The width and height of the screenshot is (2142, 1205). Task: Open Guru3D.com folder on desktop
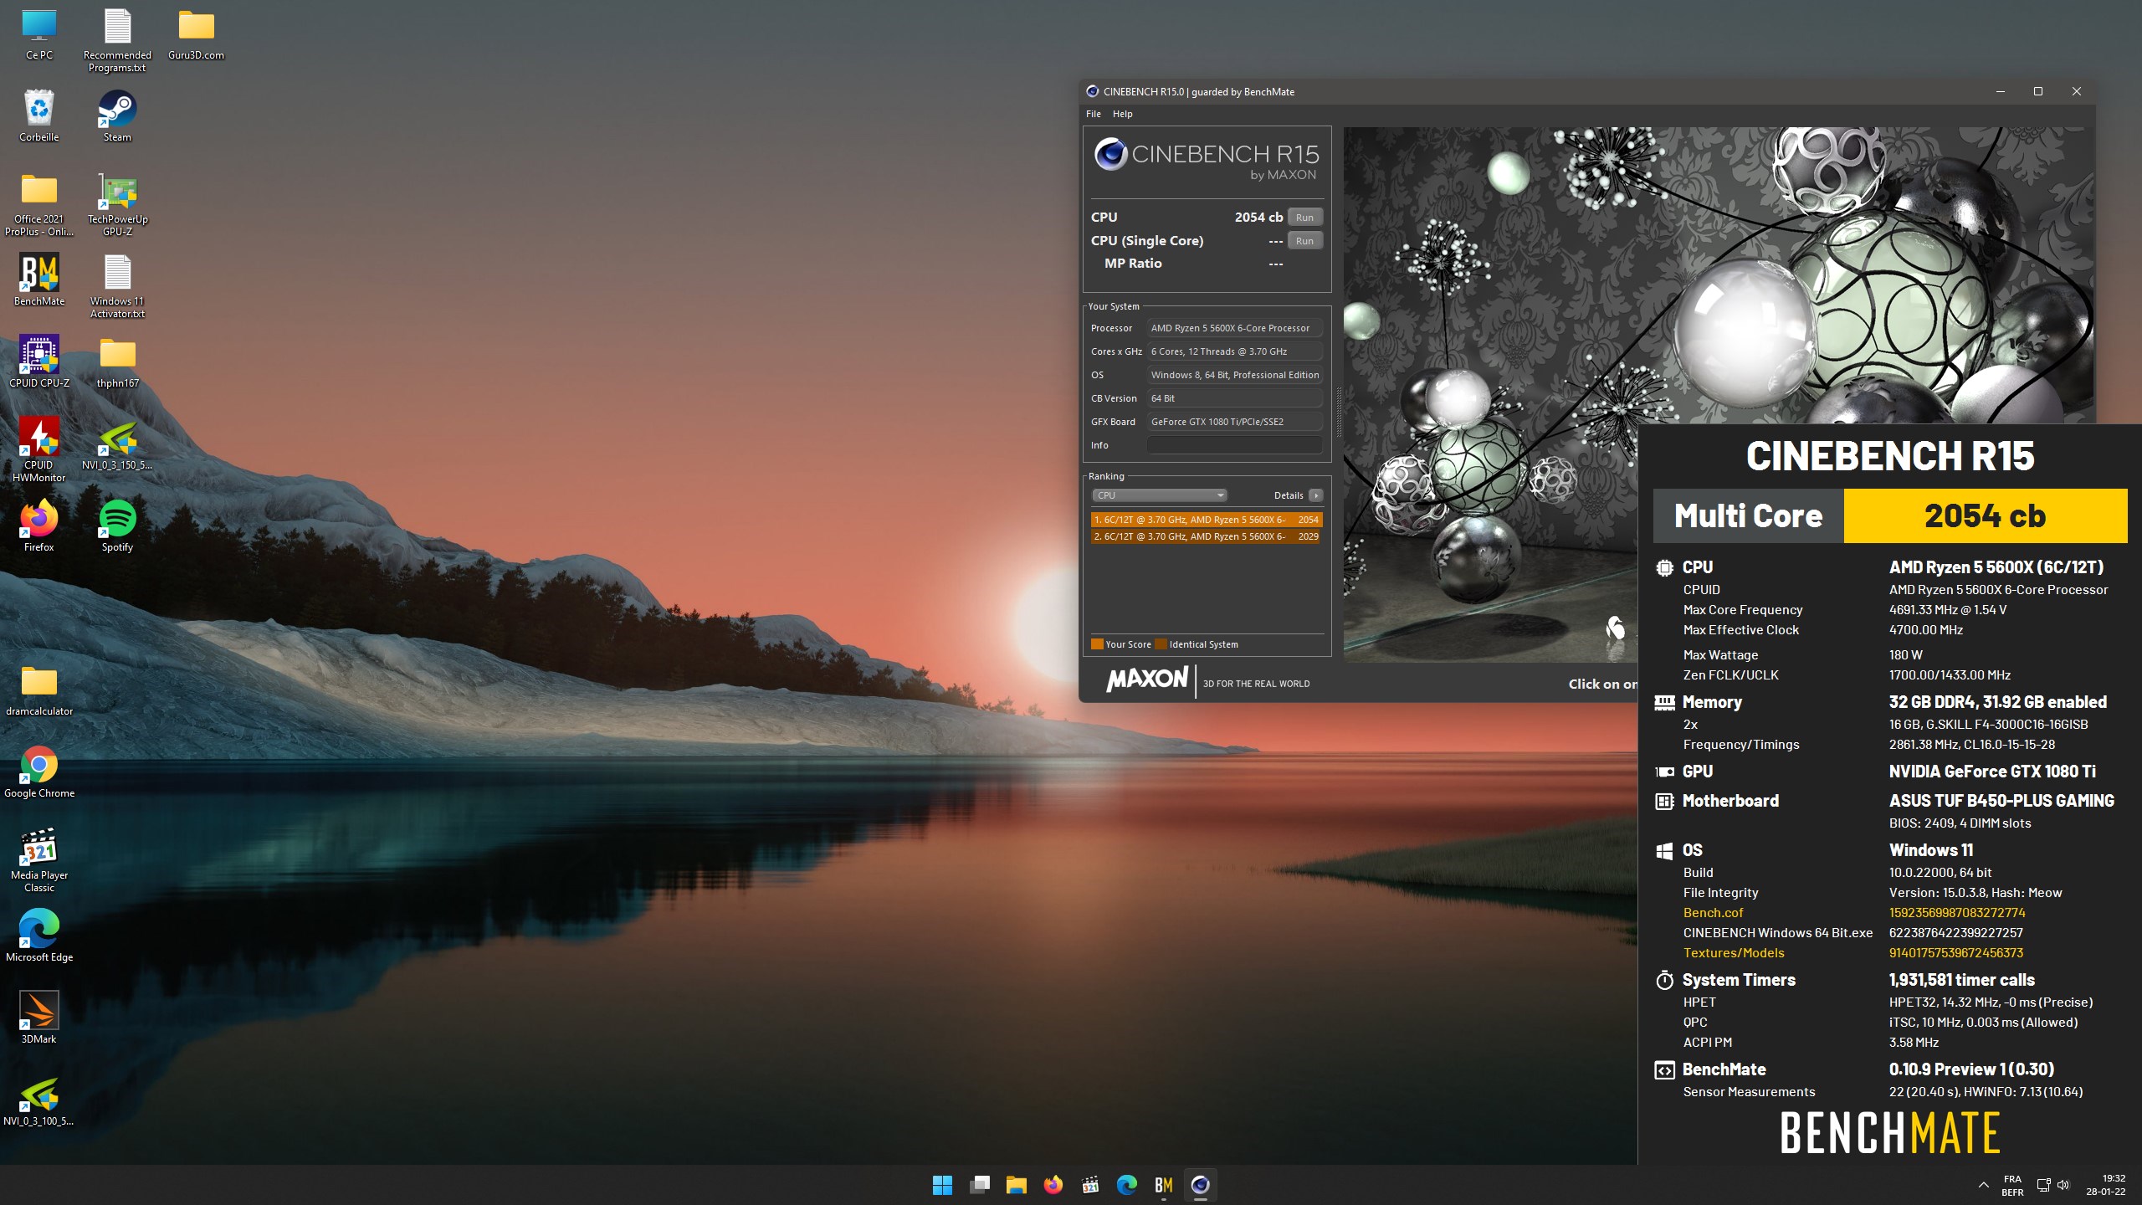[x=196, y=35]
